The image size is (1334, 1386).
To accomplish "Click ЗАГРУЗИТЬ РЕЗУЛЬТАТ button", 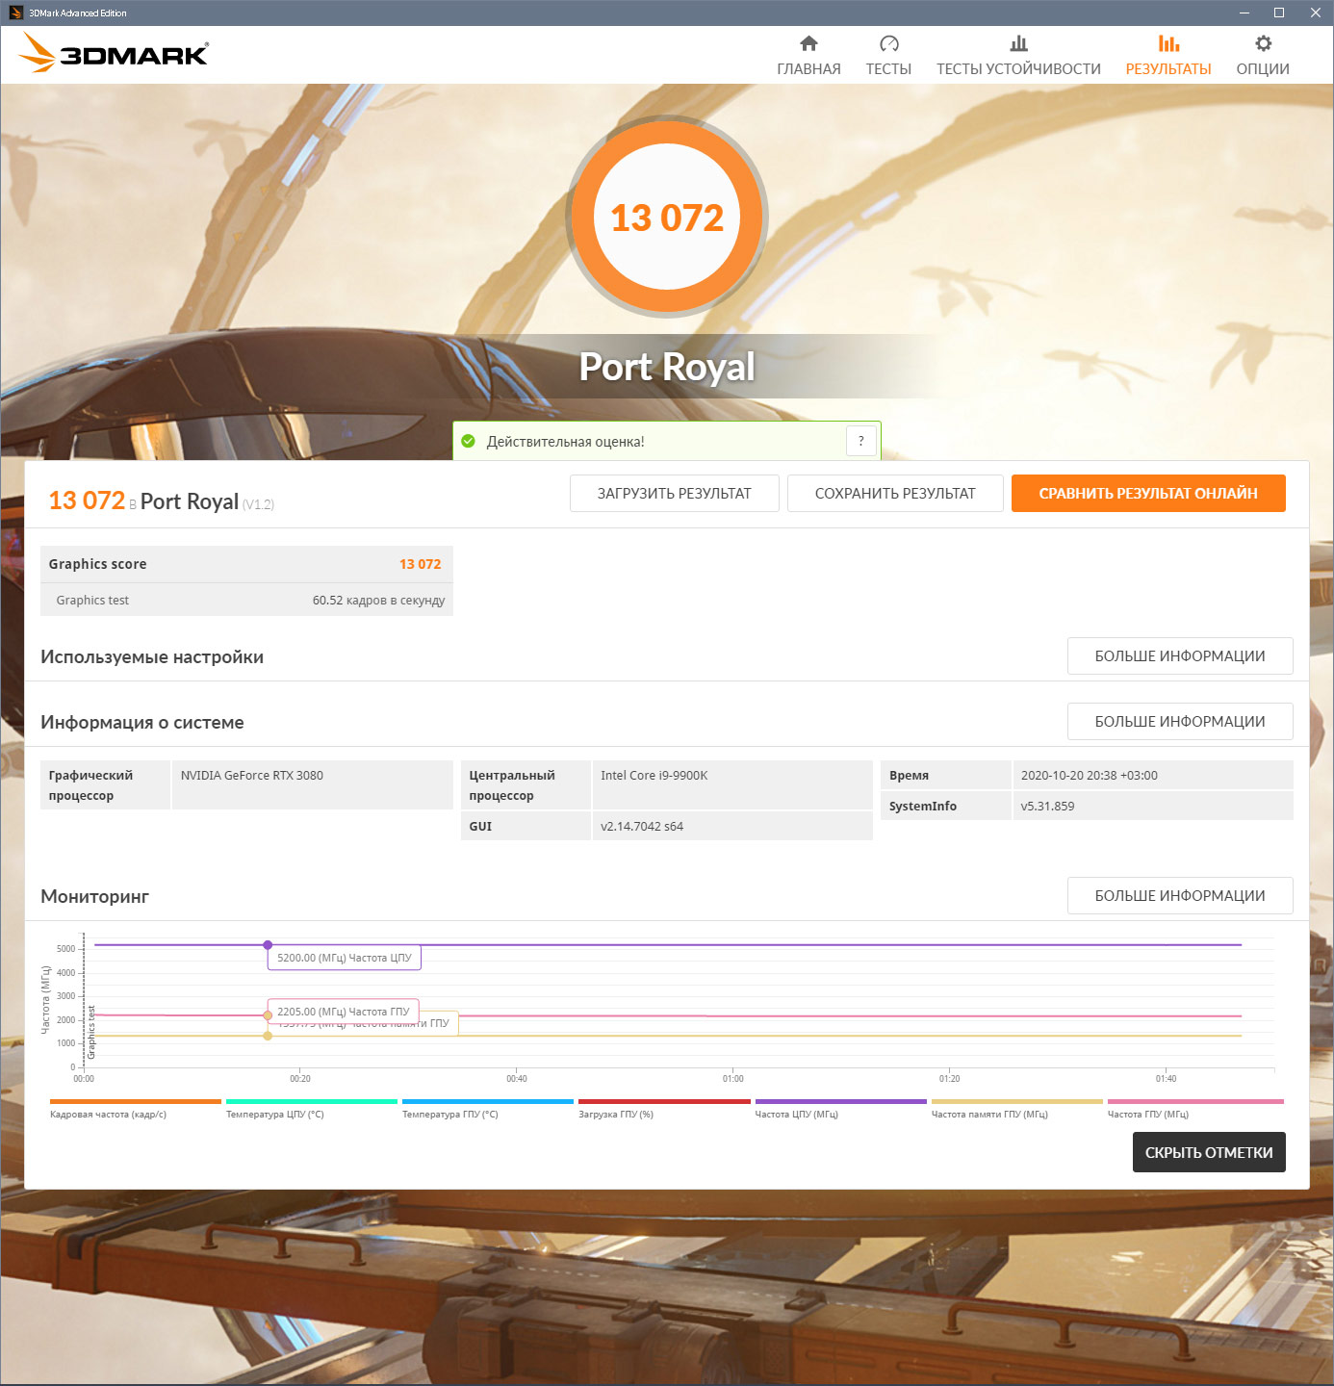I will [674, 493].
